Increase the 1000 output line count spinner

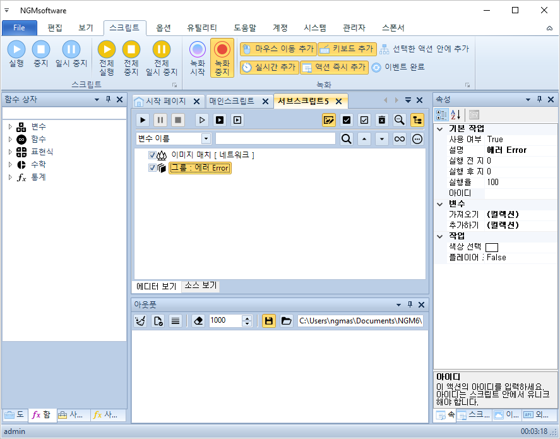click(247, 318)
